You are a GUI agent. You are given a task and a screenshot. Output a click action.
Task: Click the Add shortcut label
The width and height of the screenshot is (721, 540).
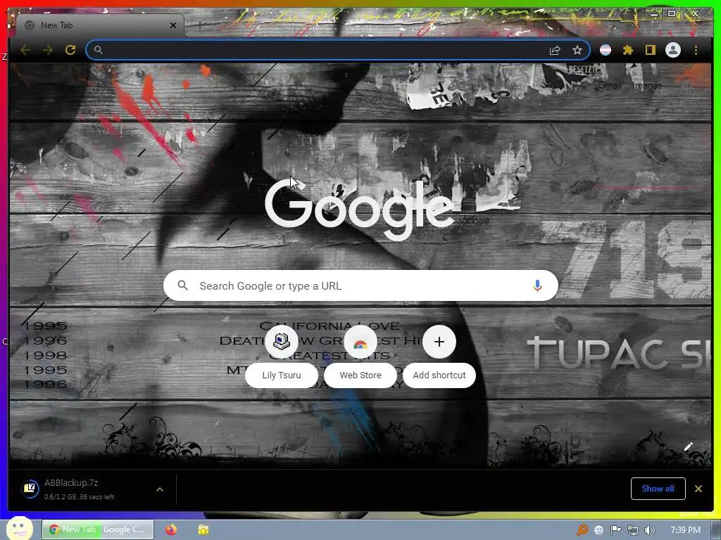point(439,375)
